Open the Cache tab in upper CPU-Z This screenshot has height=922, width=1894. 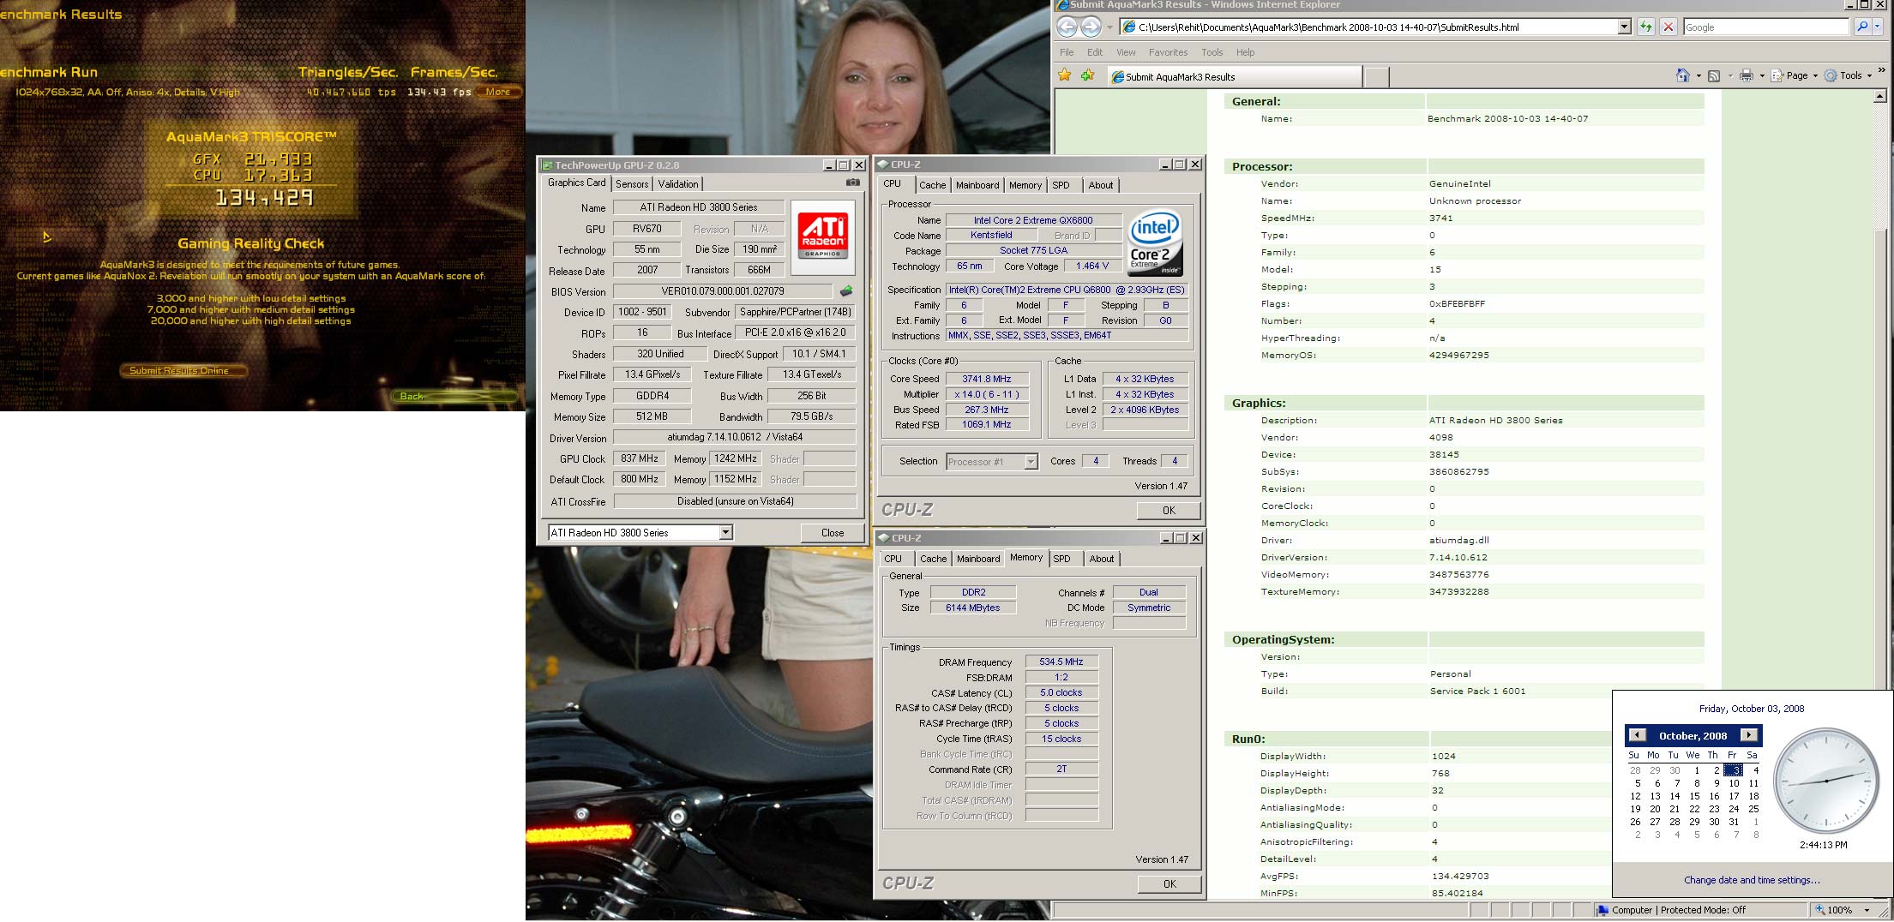(x=932, y=185)
